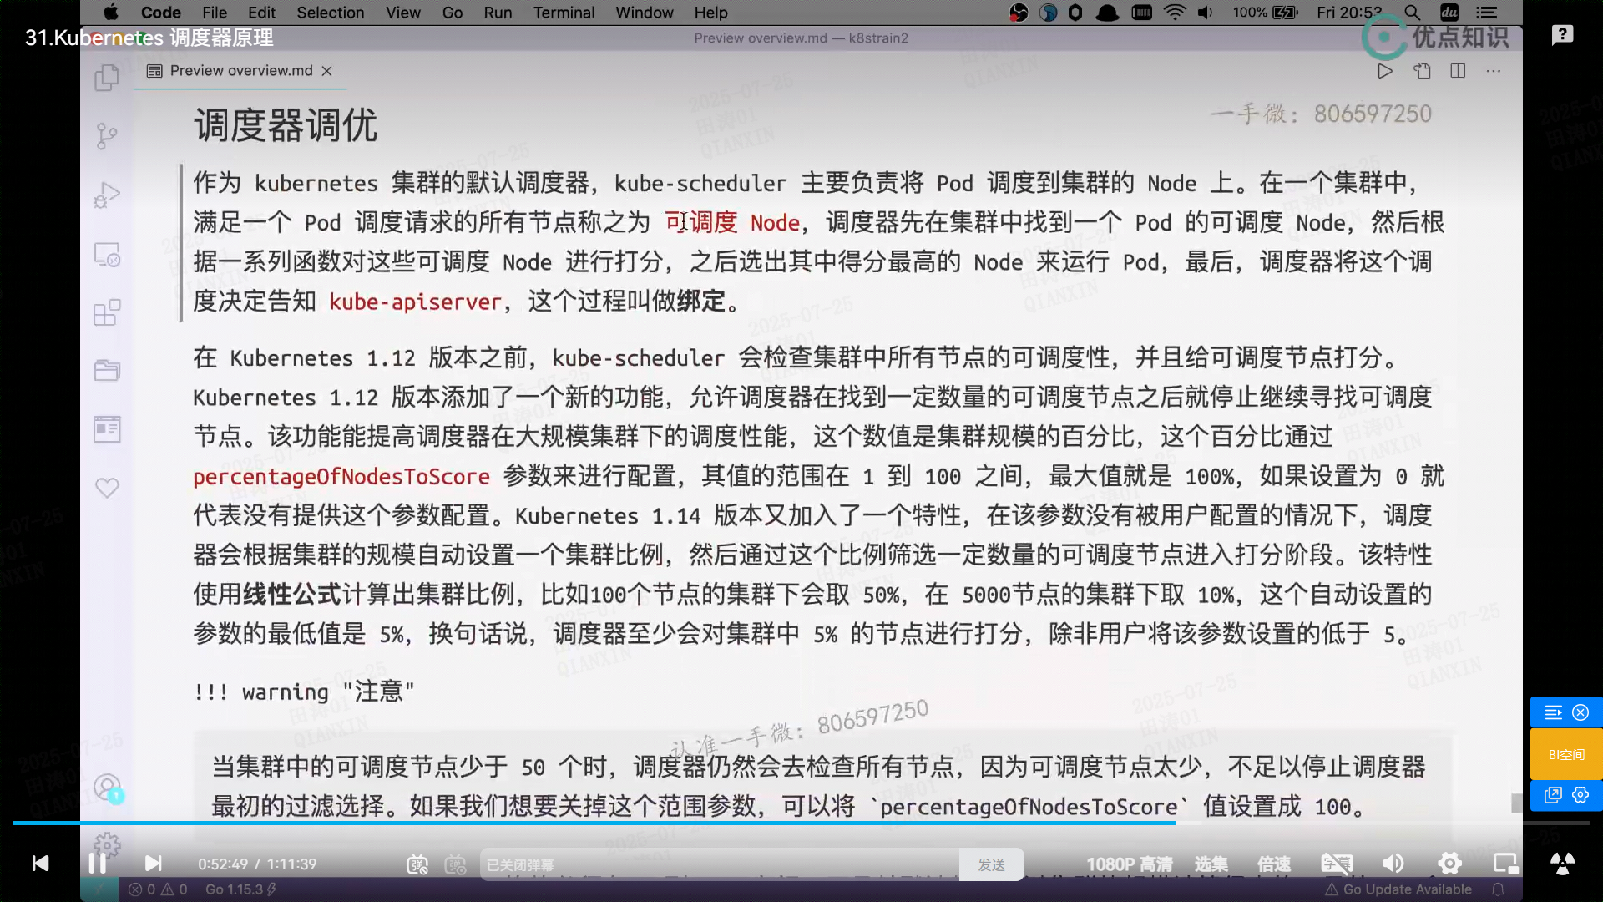Viewport: 1603px width, 902px height.
Task: Click the split editor icon
Action: point(1458,71)
